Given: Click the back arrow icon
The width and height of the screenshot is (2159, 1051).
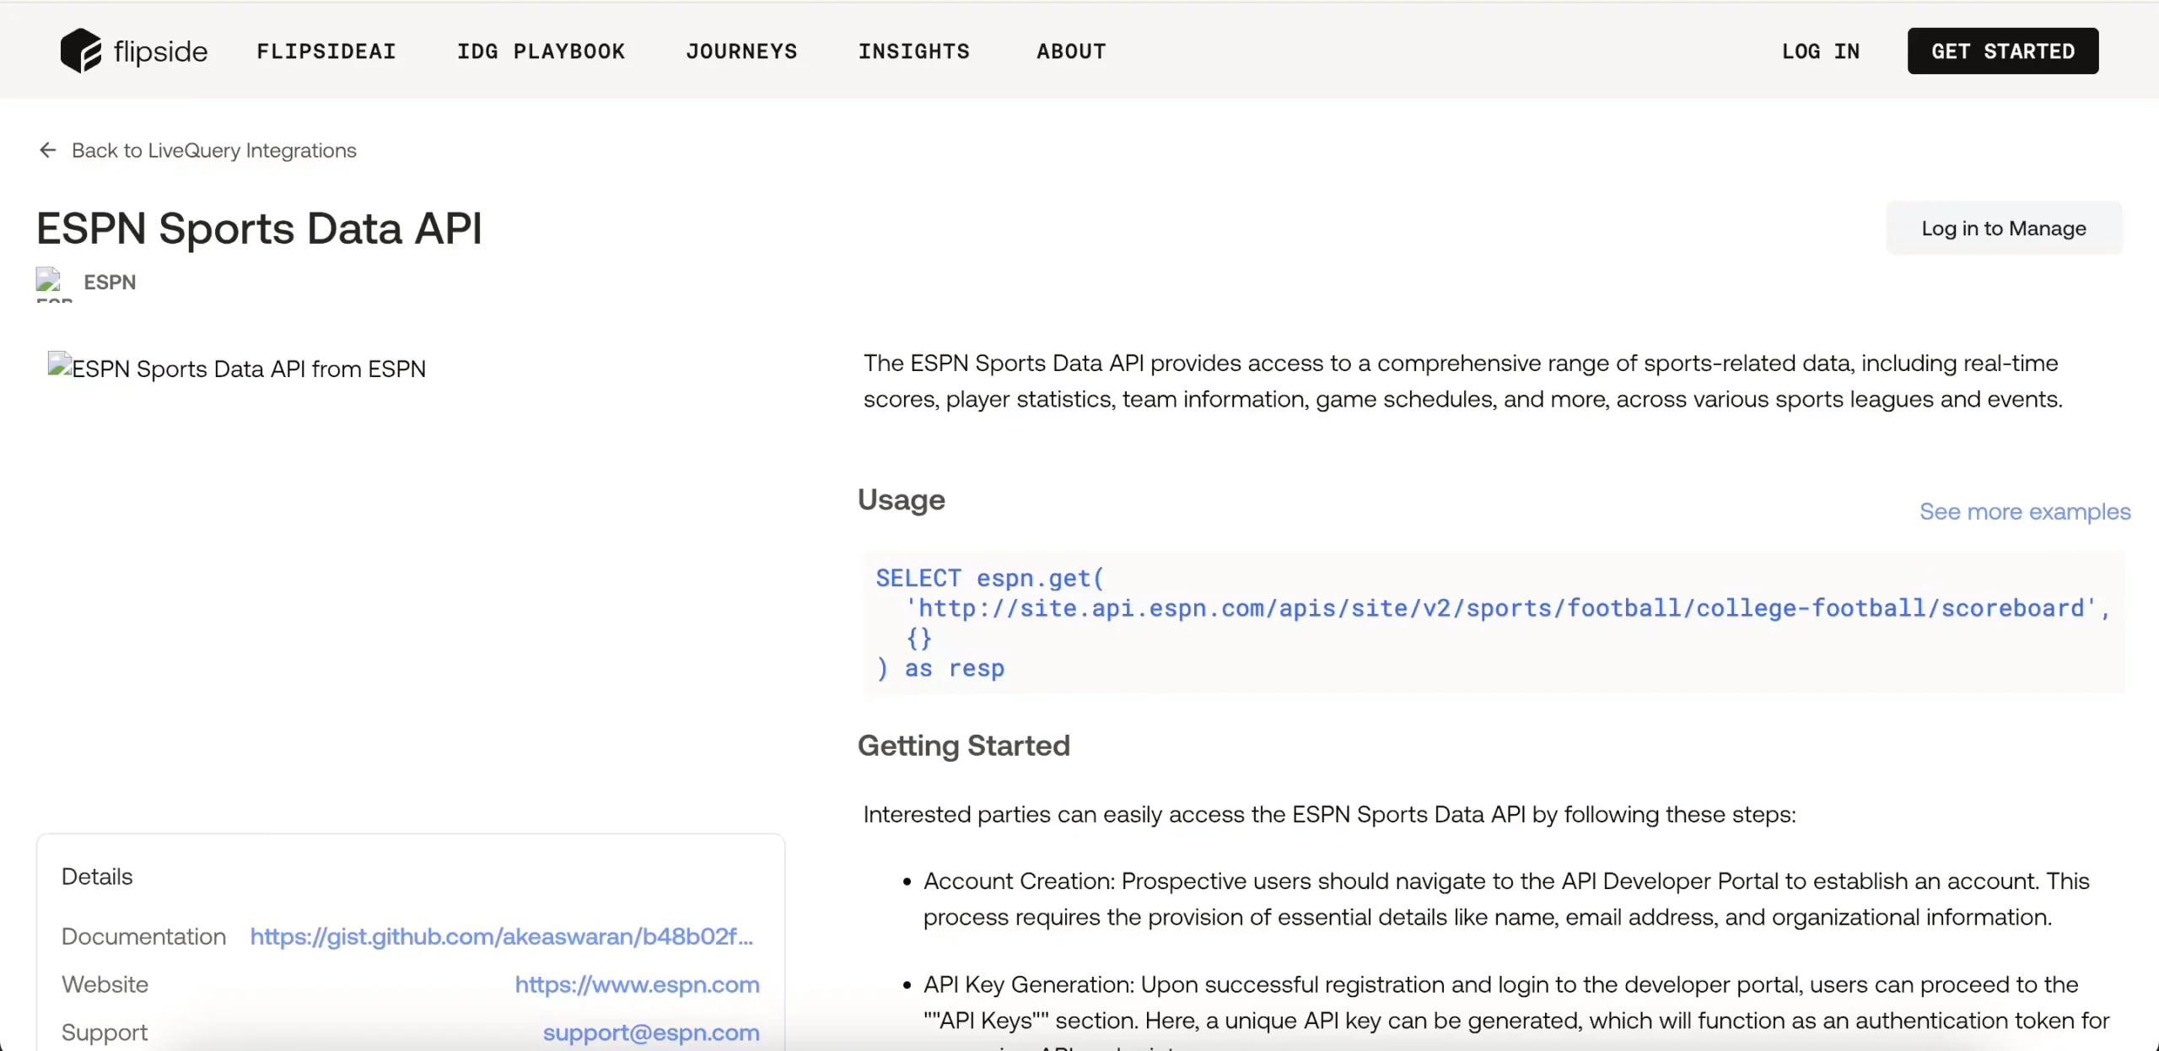Looking at the screenshot, I should pyautogui.click(x=48, y=150).
